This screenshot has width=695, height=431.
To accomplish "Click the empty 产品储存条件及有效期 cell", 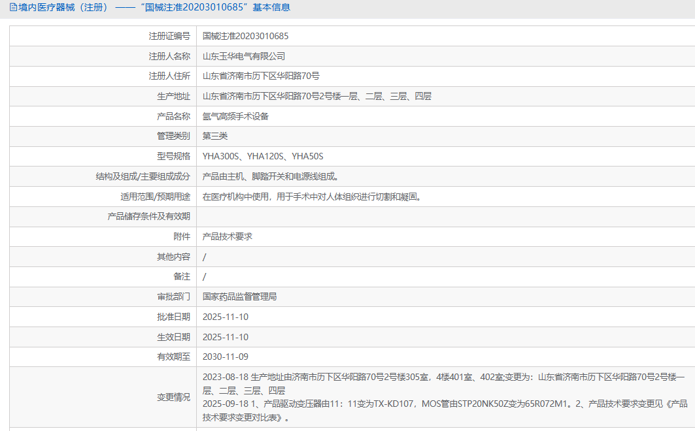I will pos(445,216).
